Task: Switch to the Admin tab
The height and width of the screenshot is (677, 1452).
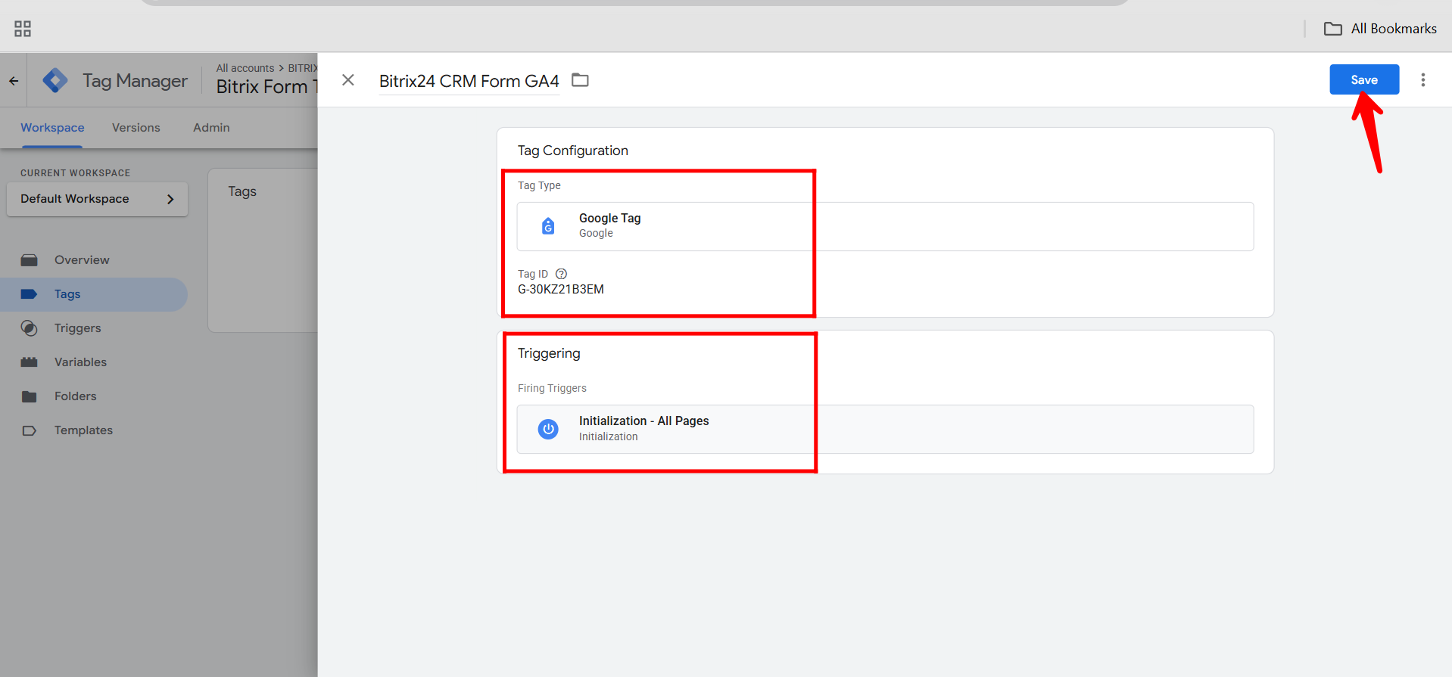Action: (211, 128)
